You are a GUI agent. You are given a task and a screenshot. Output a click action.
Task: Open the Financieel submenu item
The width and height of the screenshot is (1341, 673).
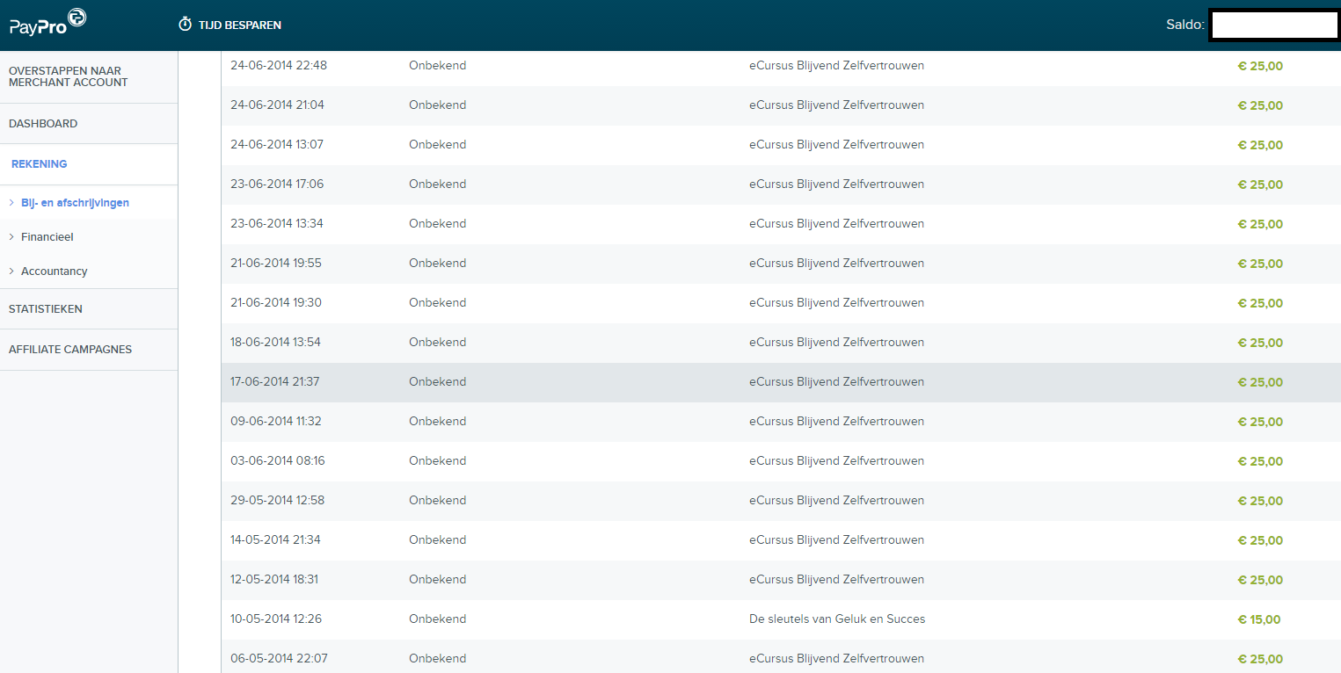tap(47, 237)
